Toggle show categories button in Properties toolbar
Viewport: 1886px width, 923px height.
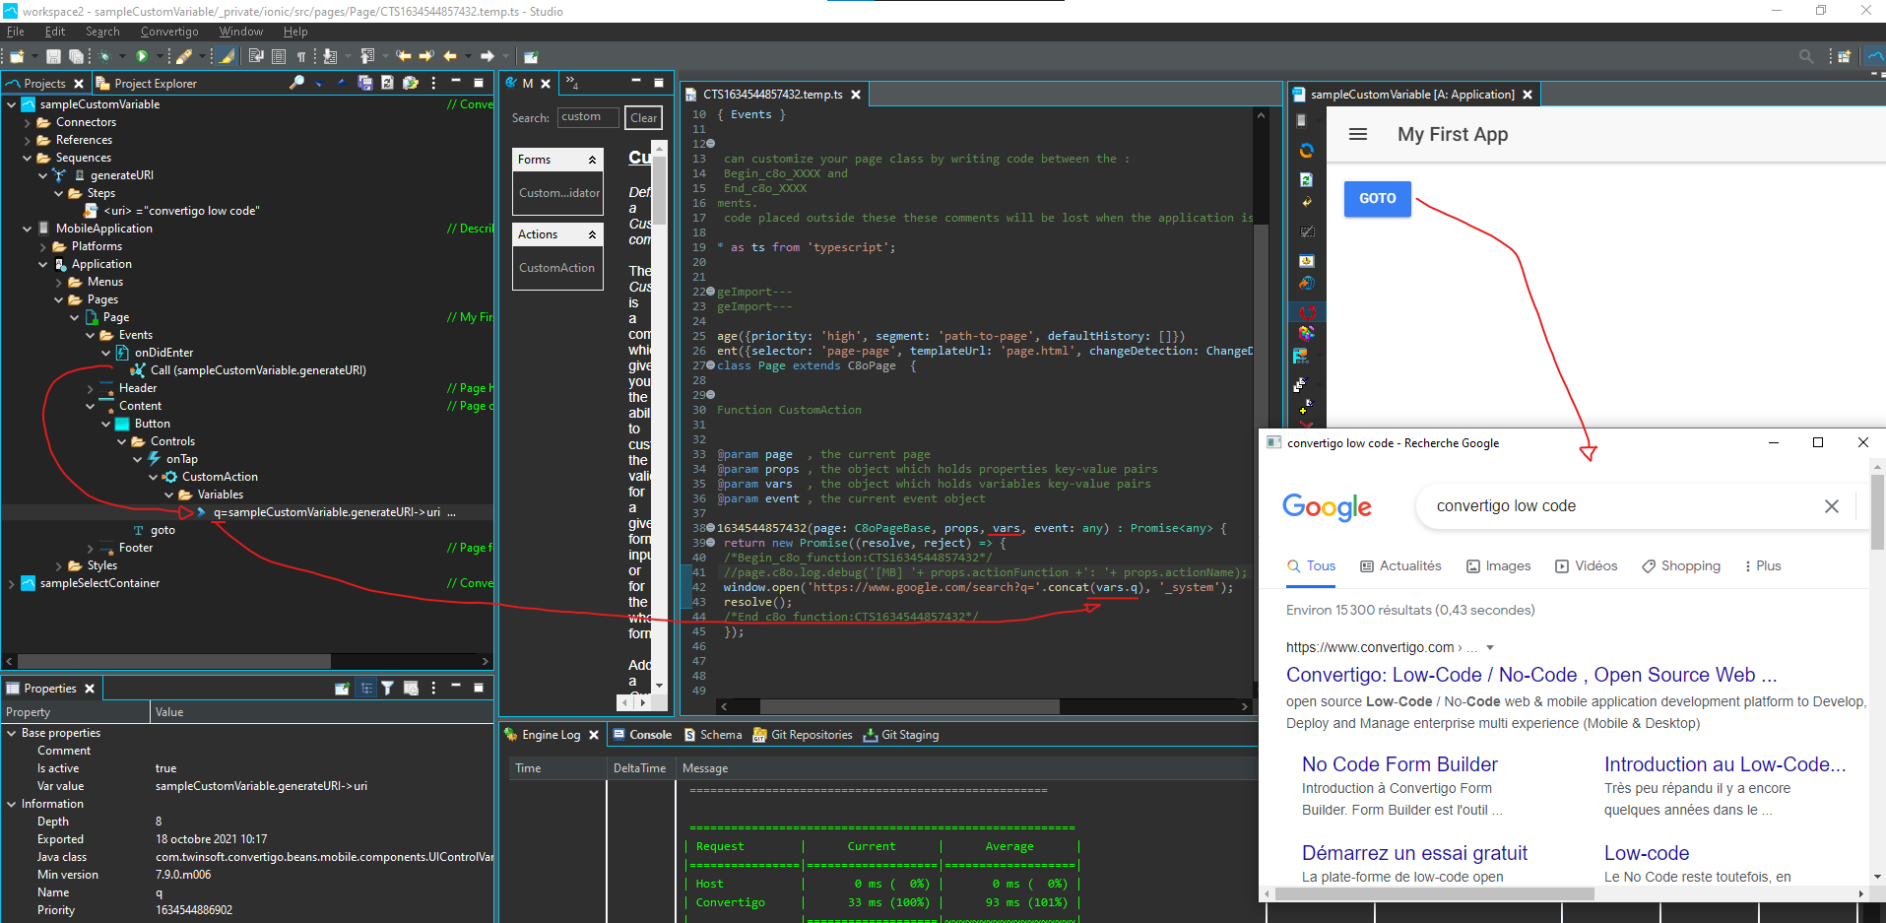click(x=365, y=689)
